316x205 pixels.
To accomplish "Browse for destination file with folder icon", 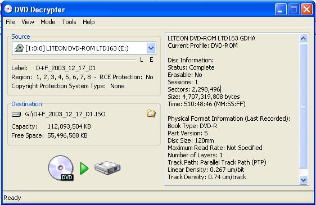I will point(151,114).
